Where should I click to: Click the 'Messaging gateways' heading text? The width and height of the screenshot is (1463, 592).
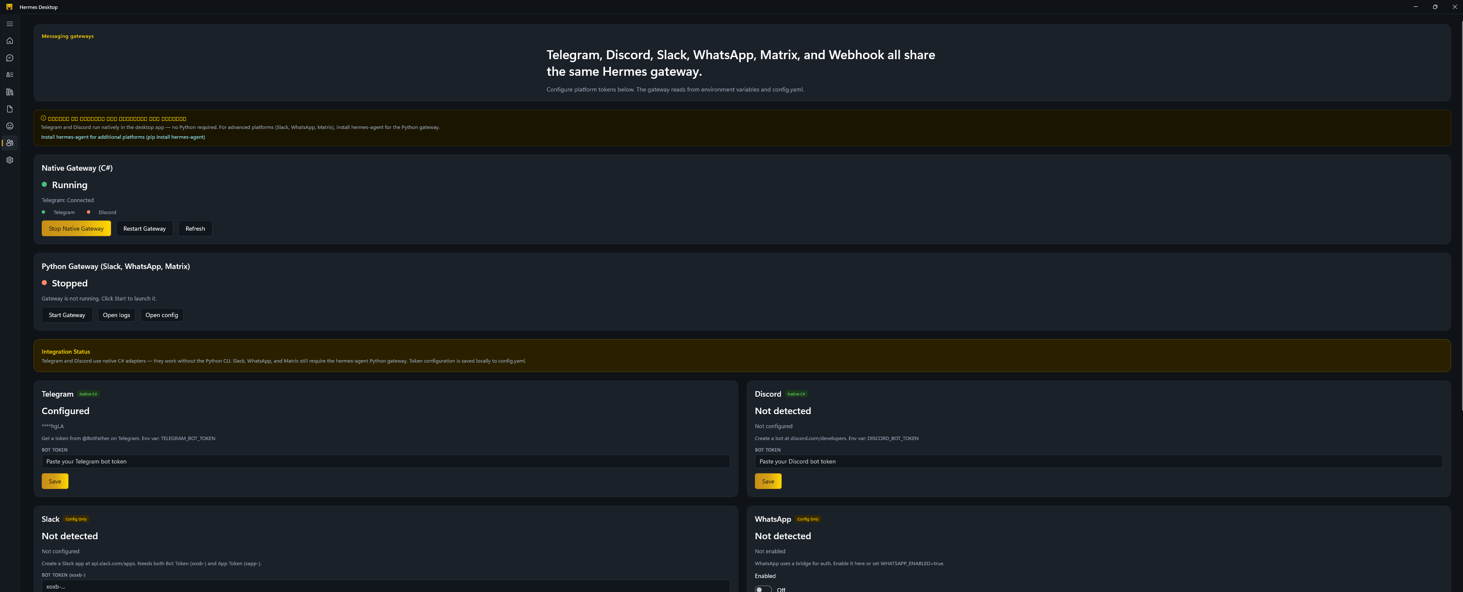tap(68, 36)
